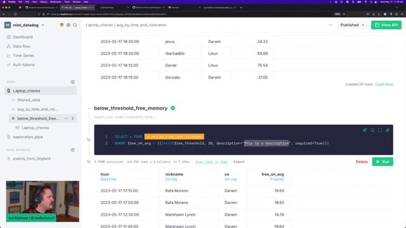
Task: Click the free_on_avg column header
Action: pyautogui.click(x=273, y=174)
